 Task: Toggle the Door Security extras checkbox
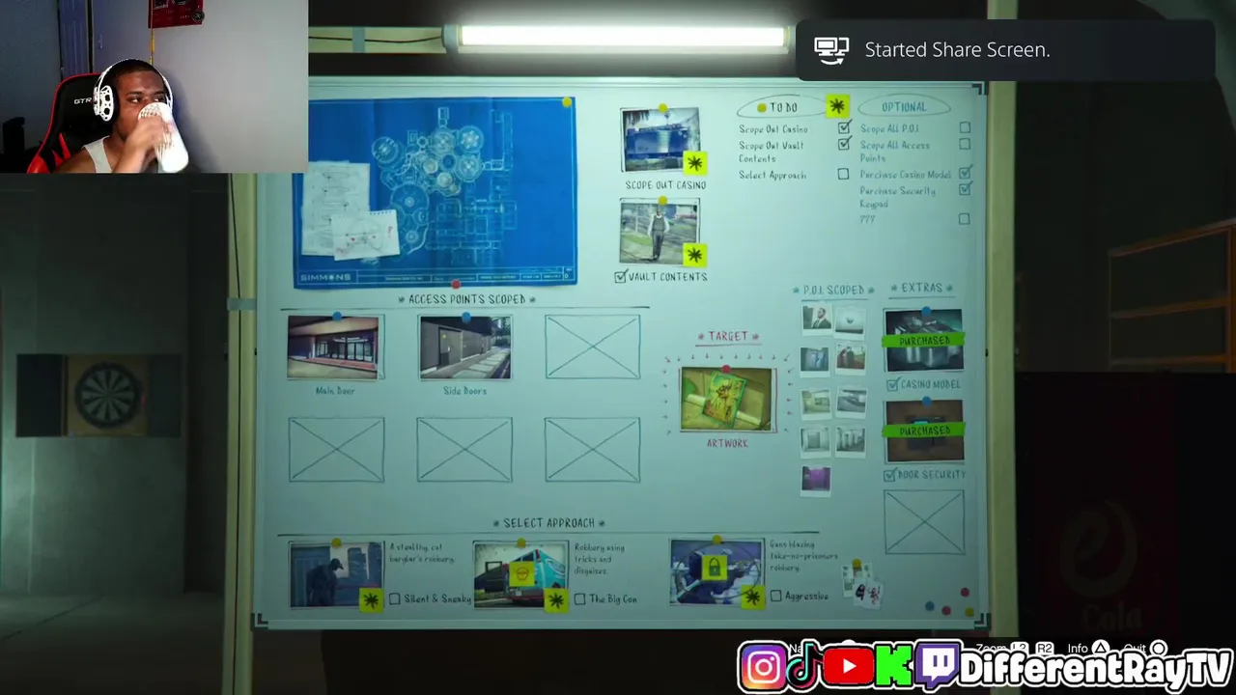point(889,476)
